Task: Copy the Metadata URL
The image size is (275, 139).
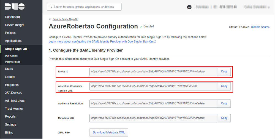Action: pos(224,118)
